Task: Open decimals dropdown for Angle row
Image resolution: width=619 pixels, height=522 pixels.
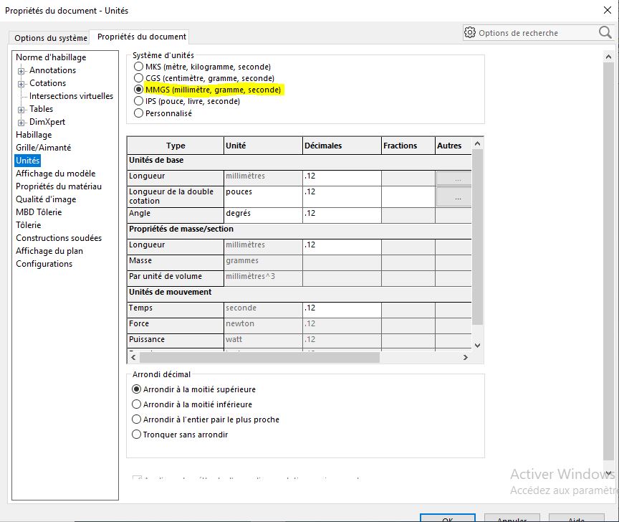Action: tap(342, 215)
